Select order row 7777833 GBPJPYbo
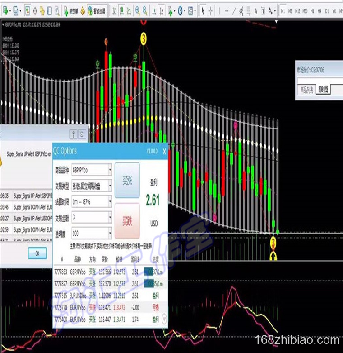 click(111, 272)
